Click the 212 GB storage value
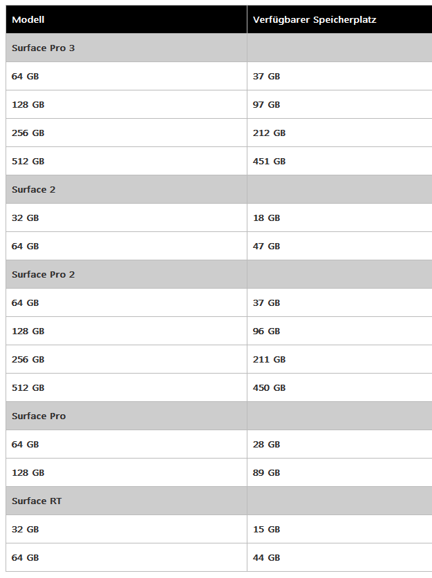This screenshot has height=578, width=432. click(269, 133)
